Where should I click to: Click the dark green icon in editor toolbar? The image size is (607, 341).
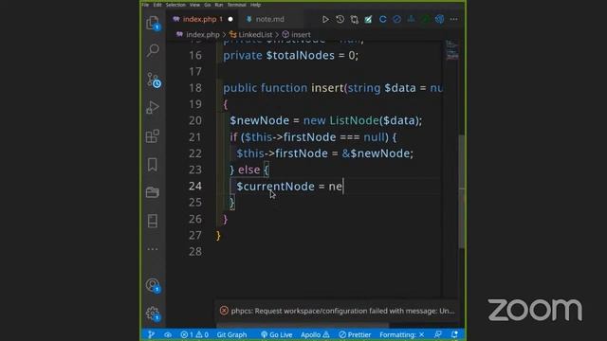[x=426, y=19]
